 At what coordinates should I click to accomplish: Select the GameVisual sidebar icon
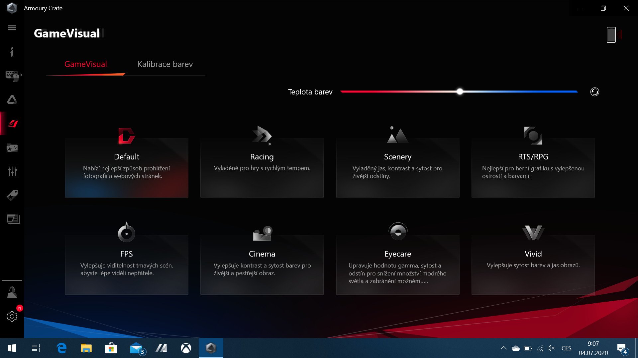click(13, 124)
